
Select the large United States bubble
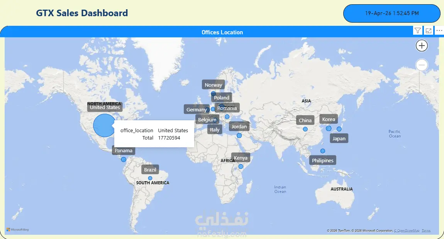(105, 125)
